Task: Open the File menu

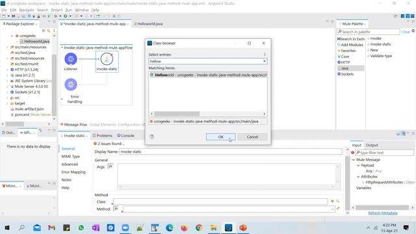Action: [x=4, y=10]
